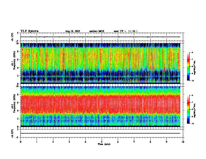Click the "ch.1(V)" vertical axis label
This screenshot has width=206, height=159.
tap(12, 37)
